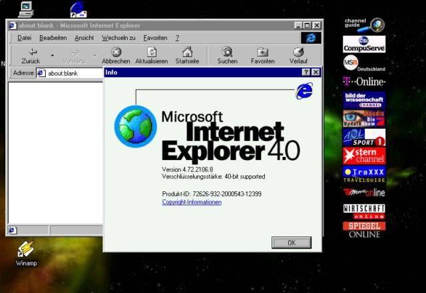The width and height of the screenshot is (426, 293).
Task: Open the Favoriten toolbar button
Action: [263, 56]
